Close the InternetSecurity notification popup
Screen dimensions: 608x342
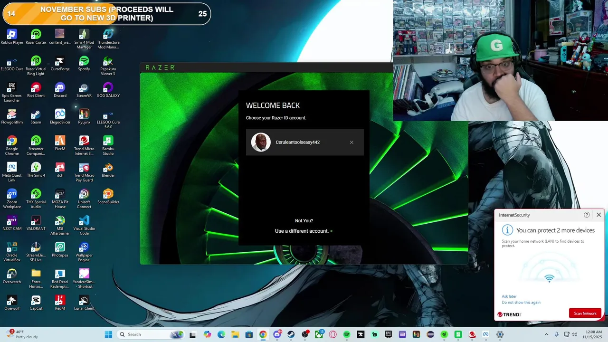pyautogui.click(x=598, y=215)
